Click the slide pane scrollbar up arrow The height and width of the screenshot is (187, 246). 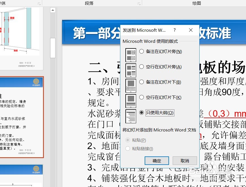tap(53, 10)
